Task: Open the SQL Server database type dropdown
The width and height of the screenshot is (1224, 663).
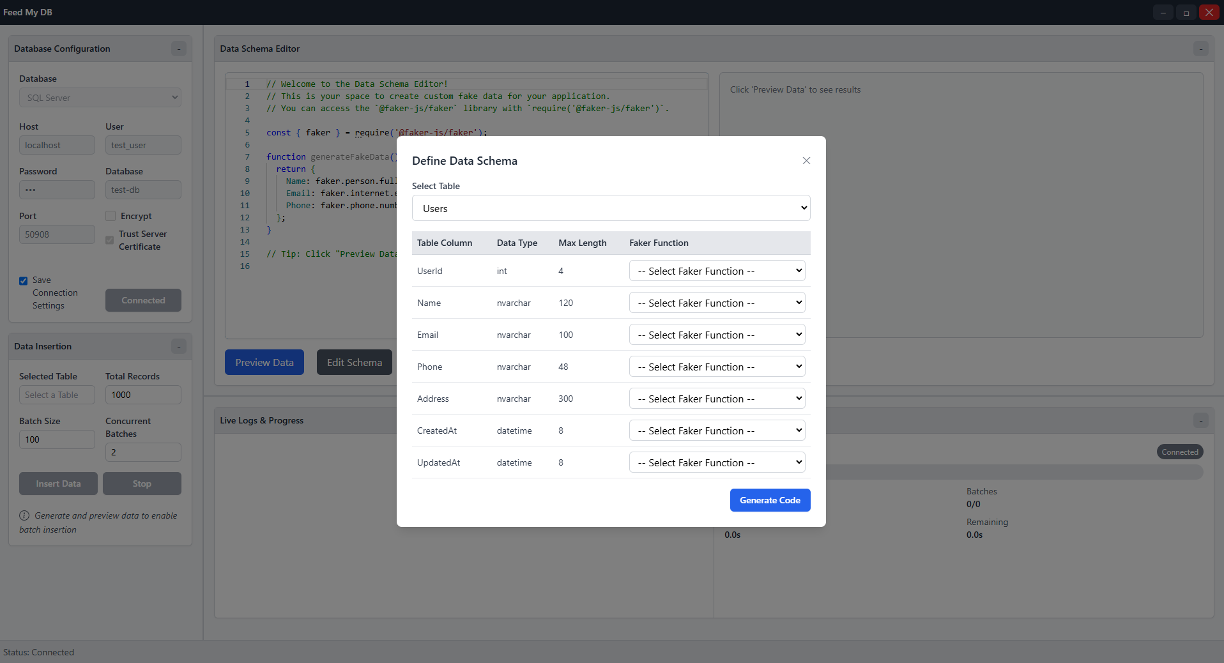Action: pos(100,98)
